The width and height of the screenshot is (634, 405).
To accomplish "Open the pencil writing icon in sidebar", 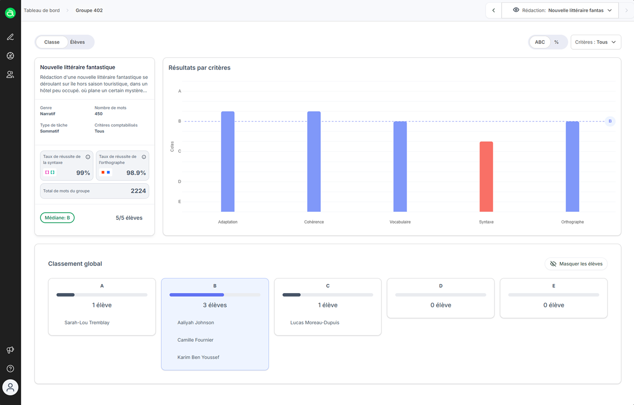I will coord(10,37).
